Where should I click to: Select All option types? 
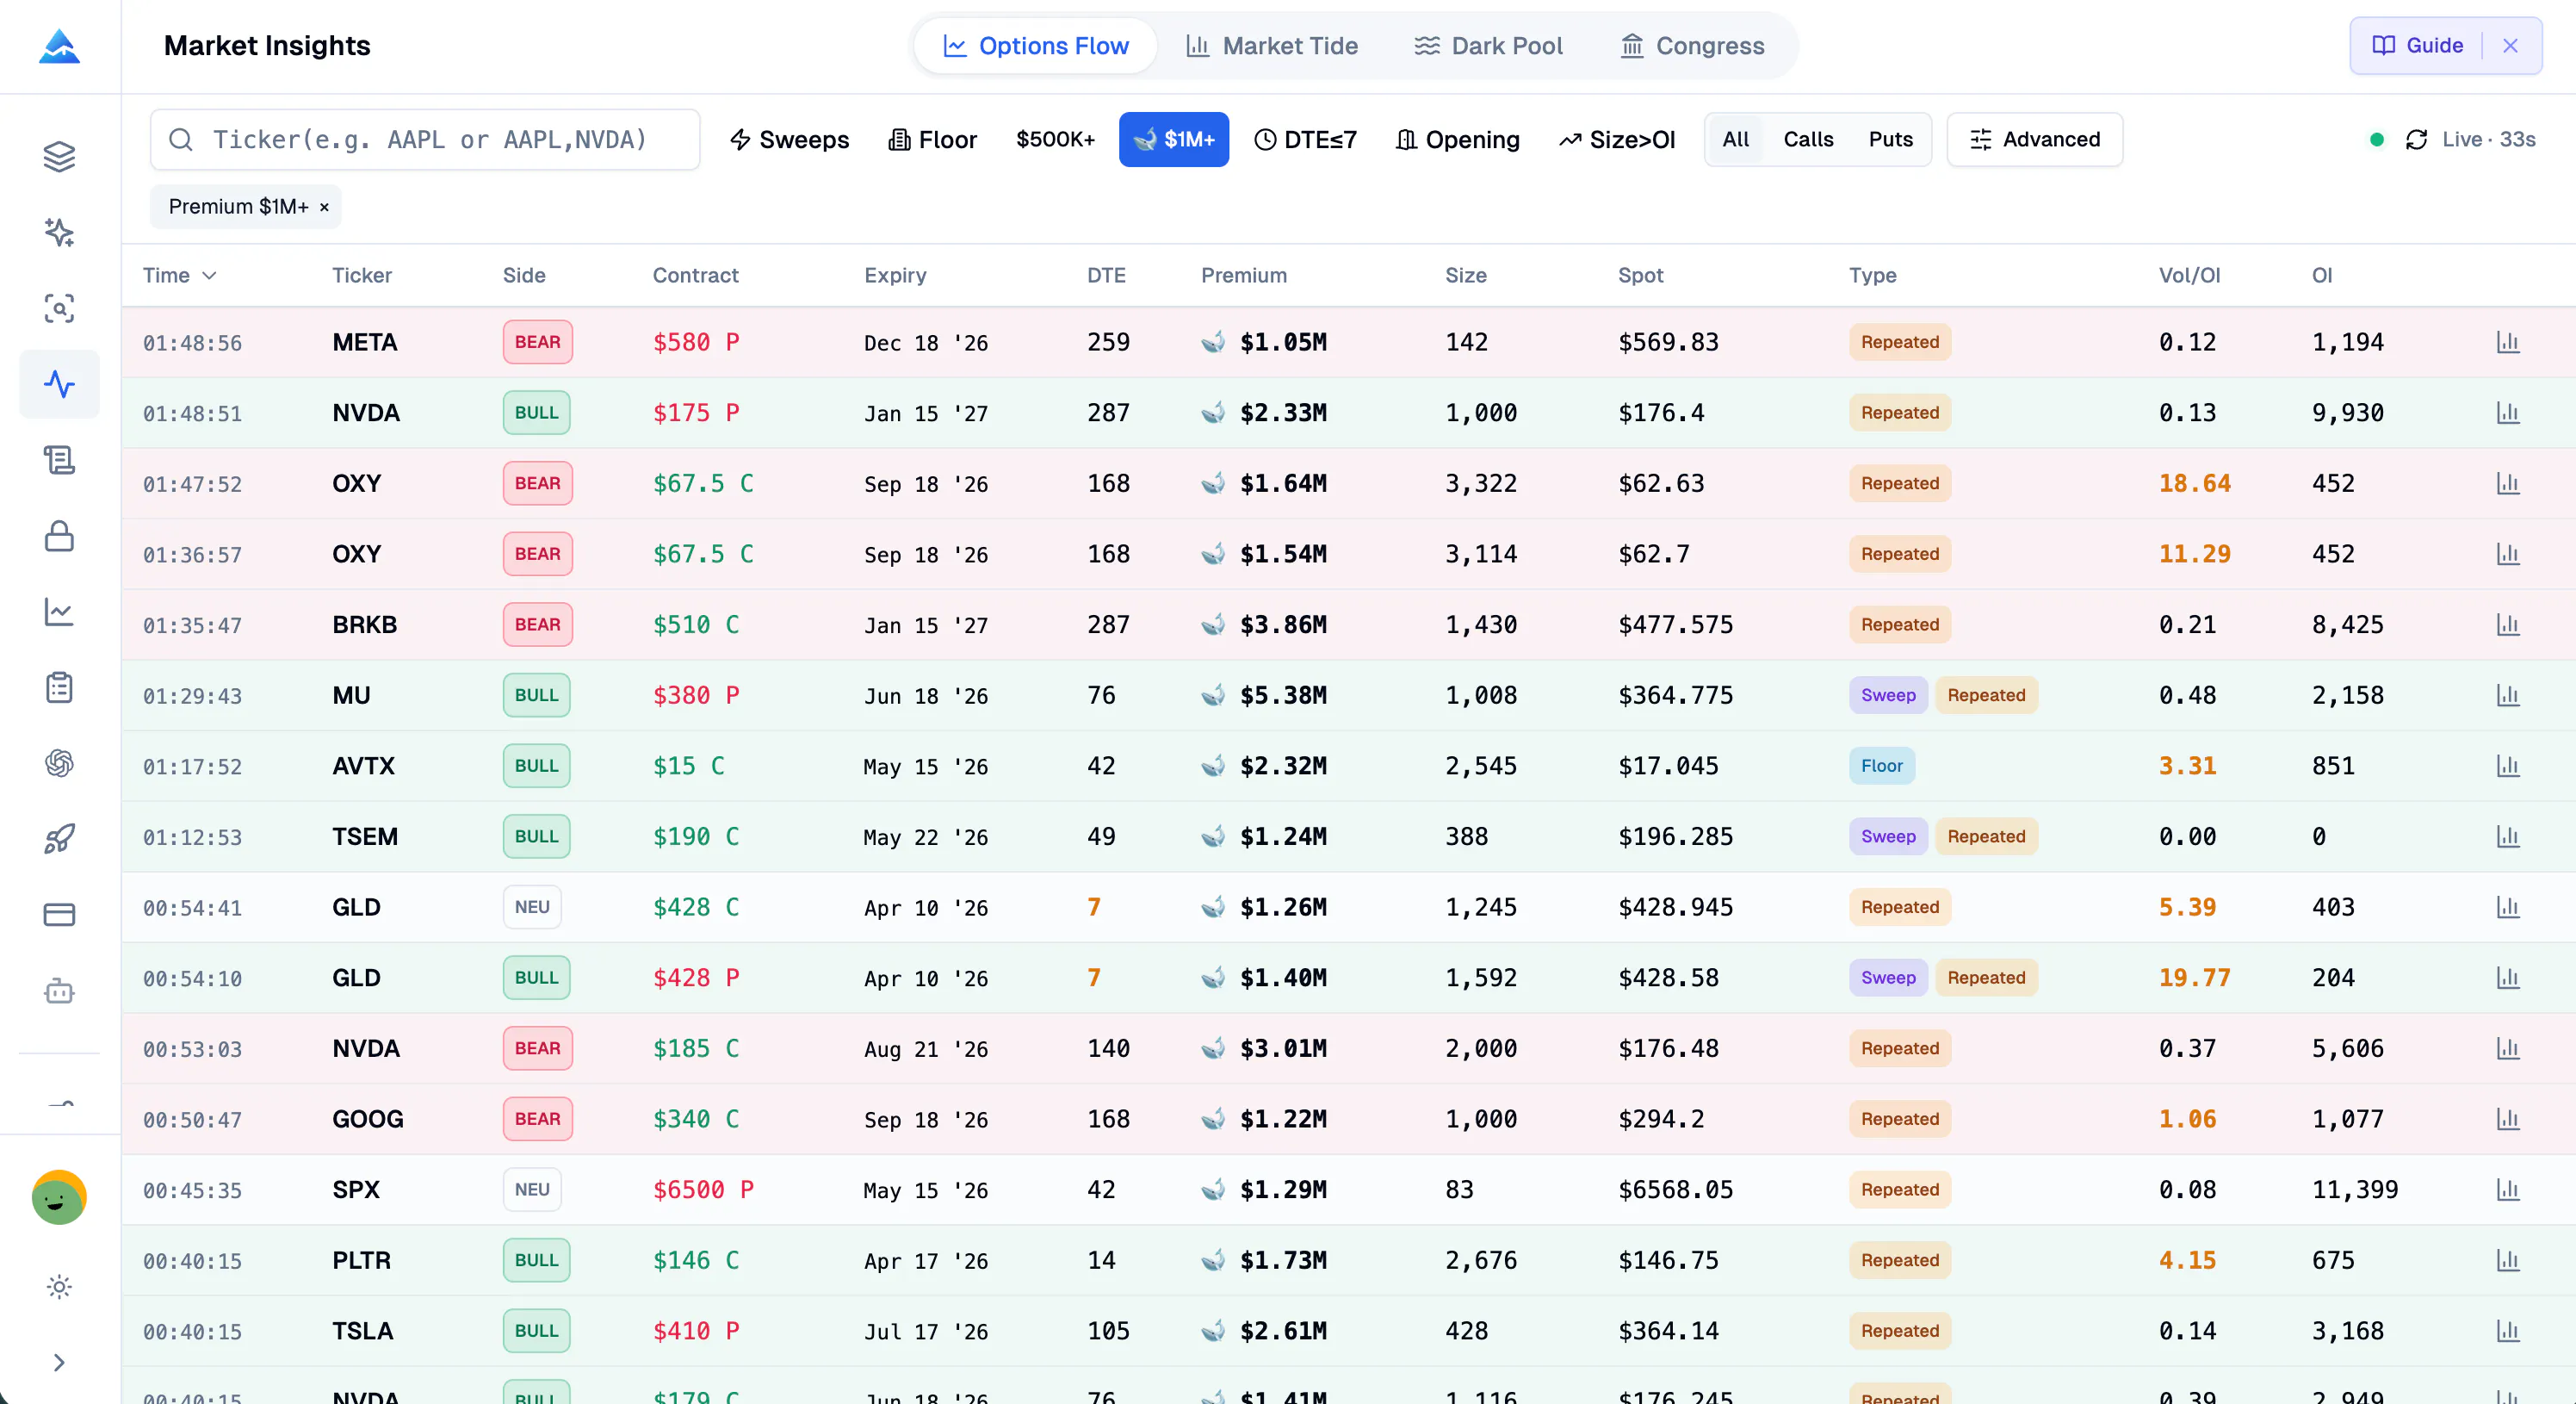[x=1735, y=139]
